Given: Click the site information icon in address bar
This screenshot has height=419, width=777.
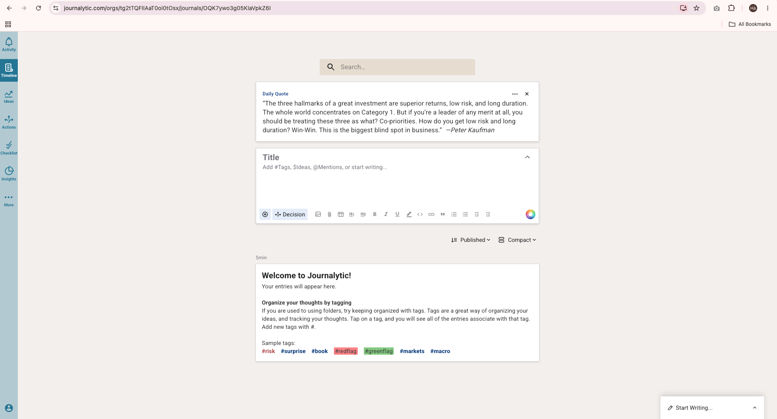Looking at the screenshot, I should 56,8.
